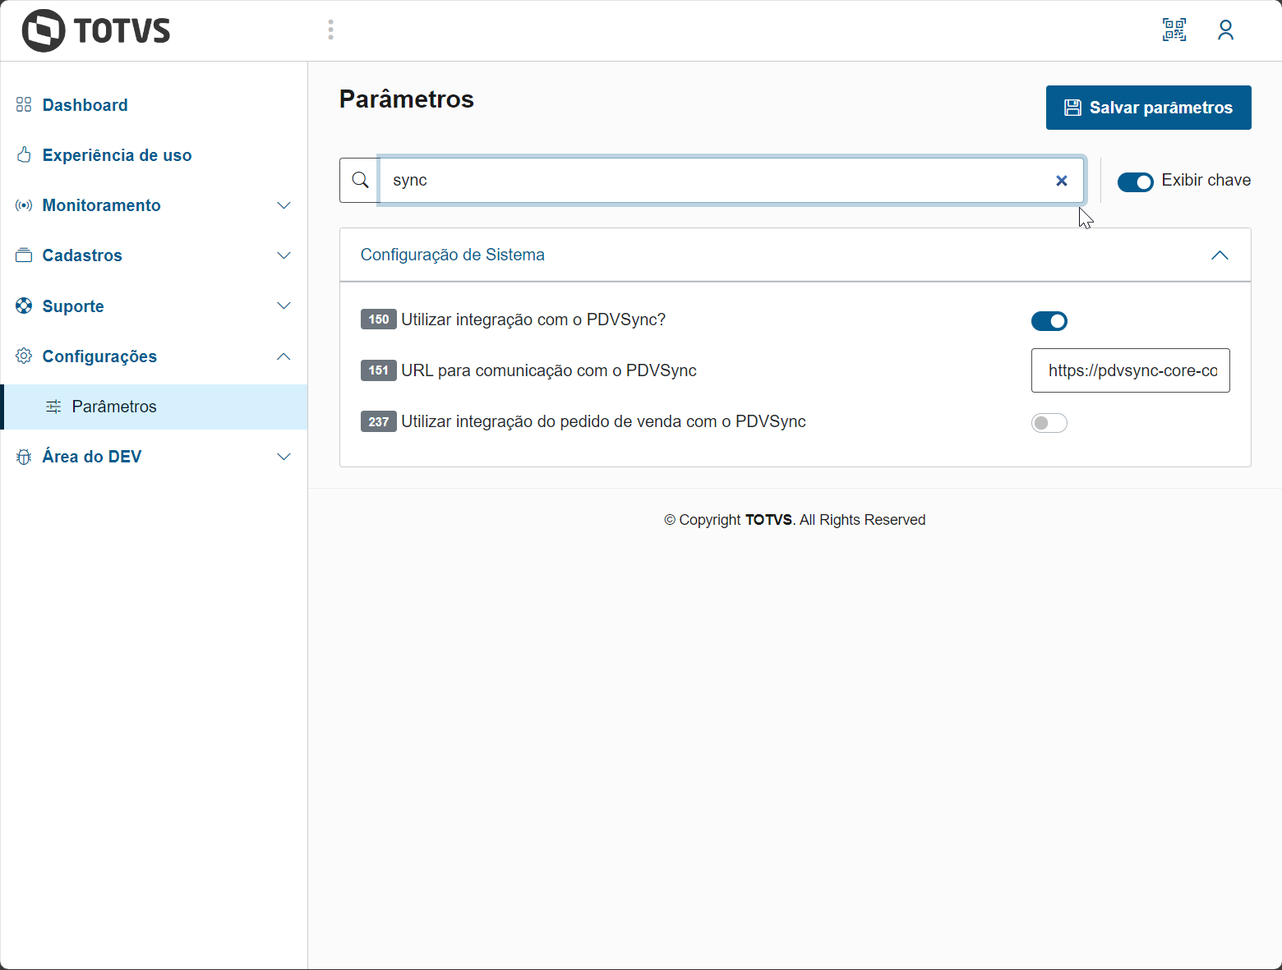Toggle the Exibir chave switch
The height and width of the screenshot is (970, 1282).
click(x=1135, y=182)
